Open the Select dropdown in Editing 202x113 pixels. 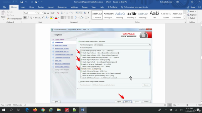tap(192, 18)
